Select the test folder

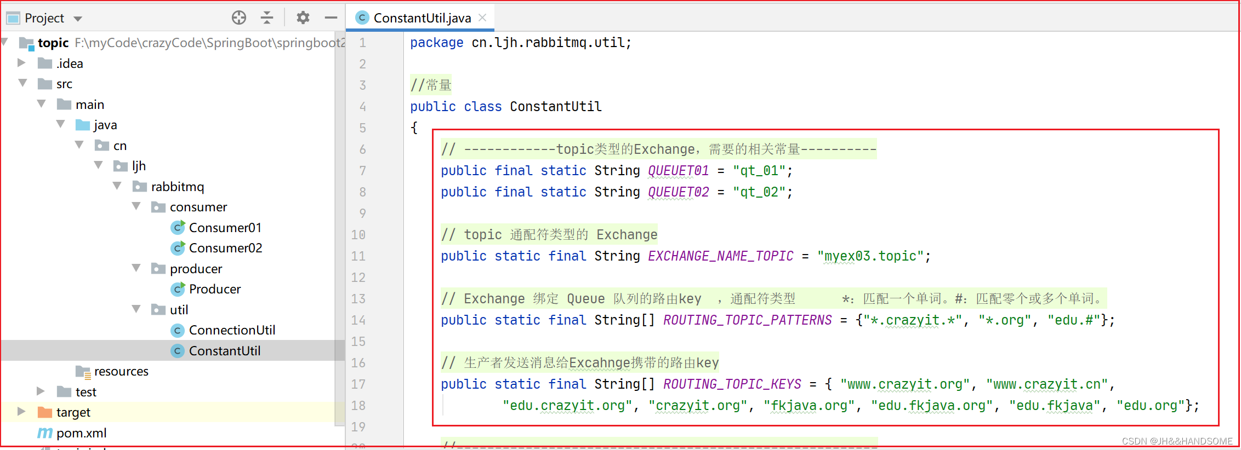86,392
